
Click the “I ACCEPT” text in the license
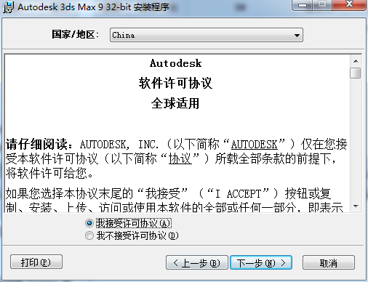238,193
